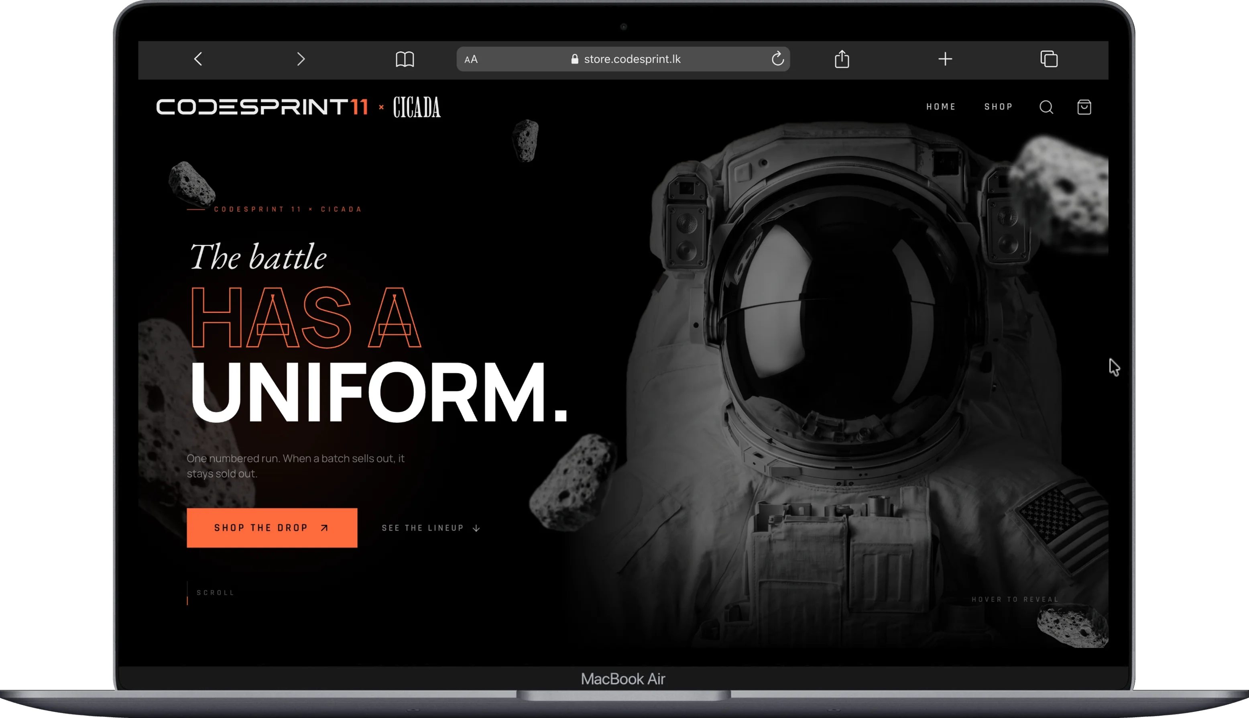Screen dimensions: 1249x718
Task: Open the SHOP nav item
Action: (x=999, y=107)
